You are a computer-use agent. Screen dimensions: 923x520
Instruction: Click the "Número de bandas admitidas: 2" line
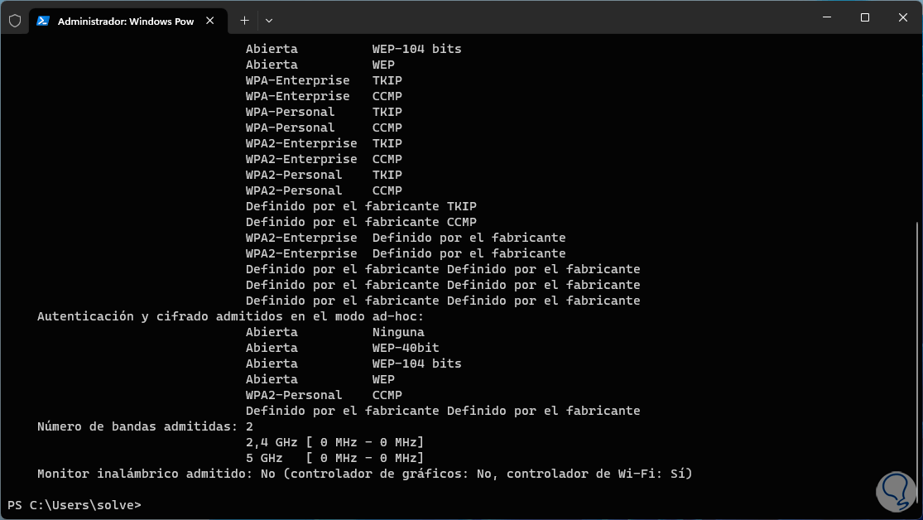tap(145, 426)
